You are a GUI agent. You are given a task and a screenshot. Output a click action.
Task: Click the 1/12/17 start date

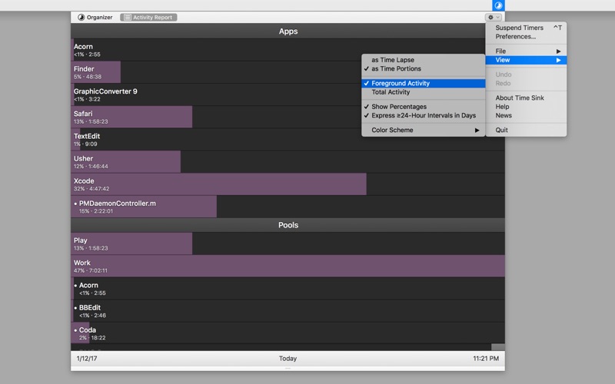click(87, 359)
